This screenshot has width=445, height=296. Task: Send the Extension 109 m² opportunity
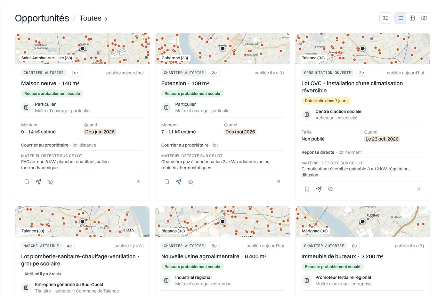pyautogui.click(x=178, y=182)
